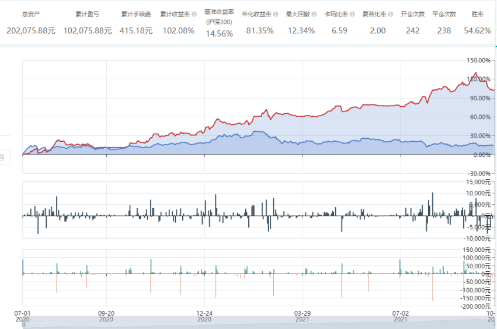Click the 总资产 value 202,075.88元

31,31
